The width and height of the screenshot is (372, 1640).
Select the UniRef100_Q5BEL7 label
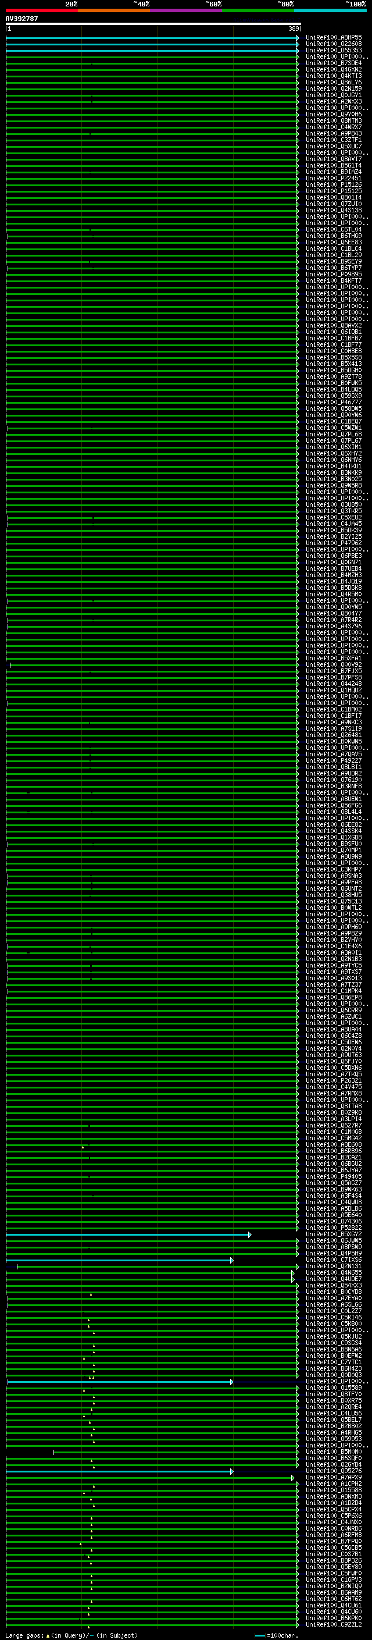pyautogui.click(x=334, y=1420)
